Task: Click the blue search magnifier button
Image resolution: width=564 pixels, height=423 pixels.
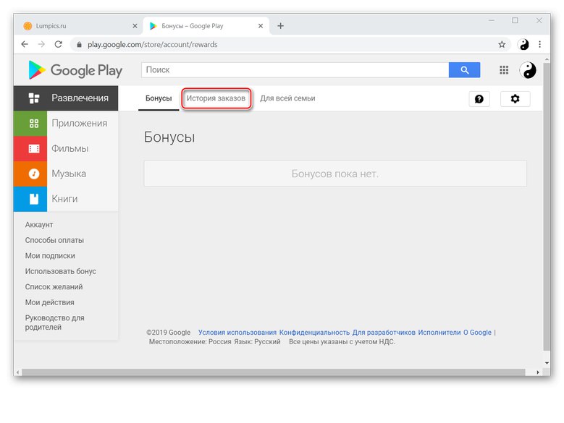Action: (x=464, y=70)
